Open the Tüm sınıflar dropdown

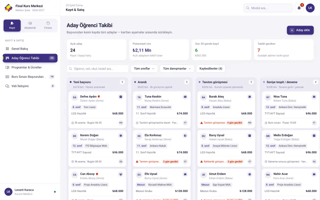[x=144, y=68]
